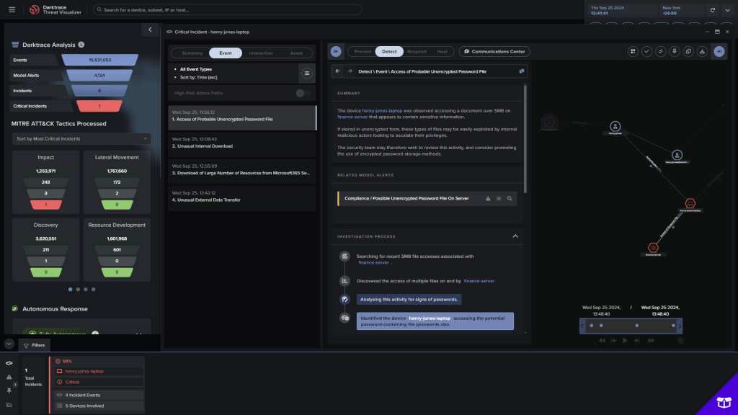
Task: Click the pin incident icon in the incident toolbar
Action: [674, 51]
